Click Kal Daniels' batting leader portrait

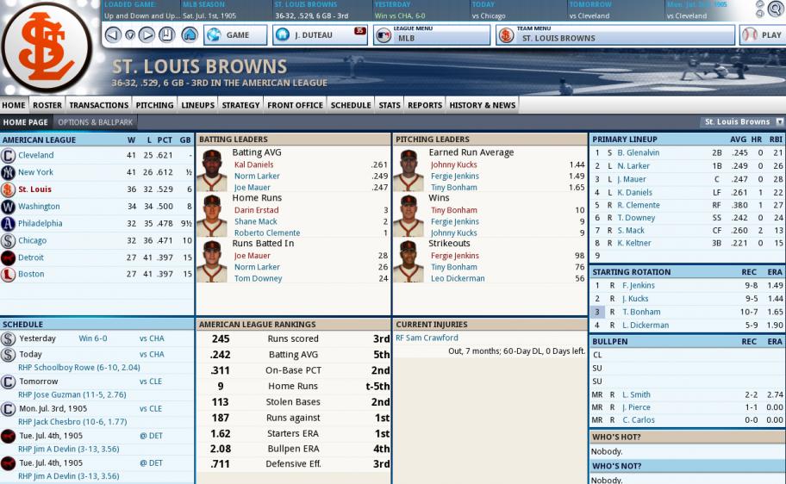[x=211, y=170]
